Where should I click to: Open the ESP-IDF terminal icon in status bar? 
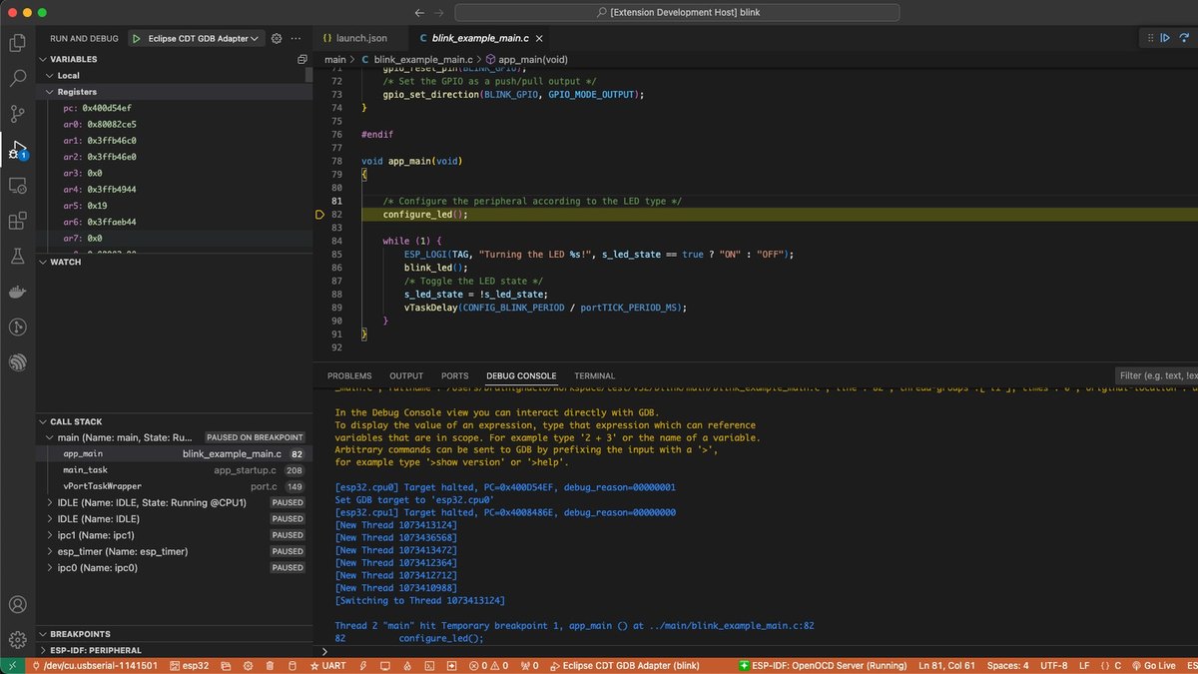429,665
